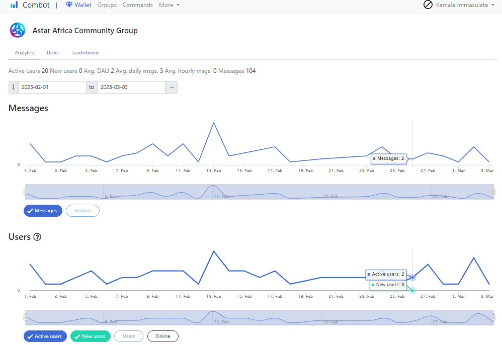502x345 pixels.
Task: Enable the Stickers series
Action: [x=82, y=211]
